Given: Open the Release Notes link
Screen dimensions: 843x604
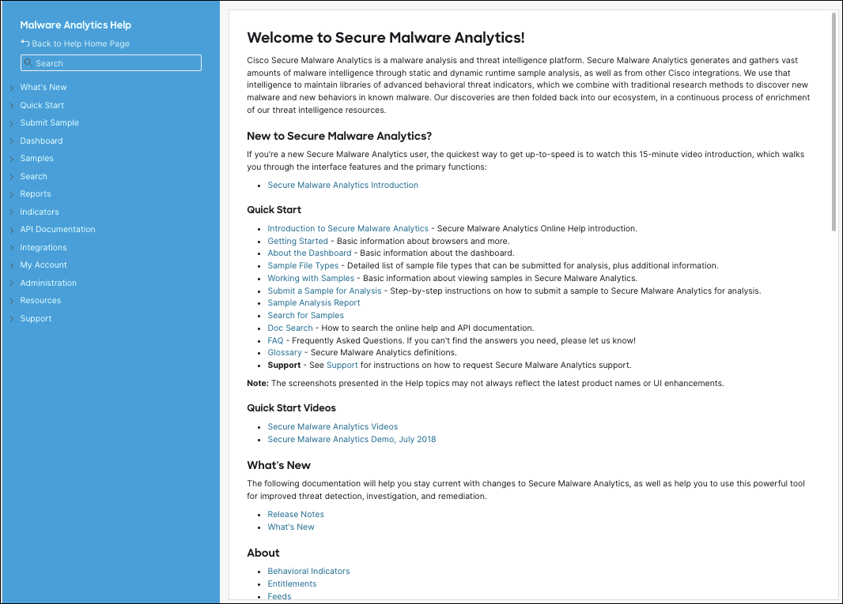Looking at the screenshot, I should click(295, 514).
